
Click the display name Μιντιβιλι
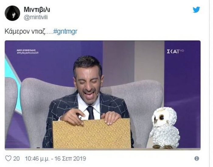pyautogui.click(x=37, y=9)
